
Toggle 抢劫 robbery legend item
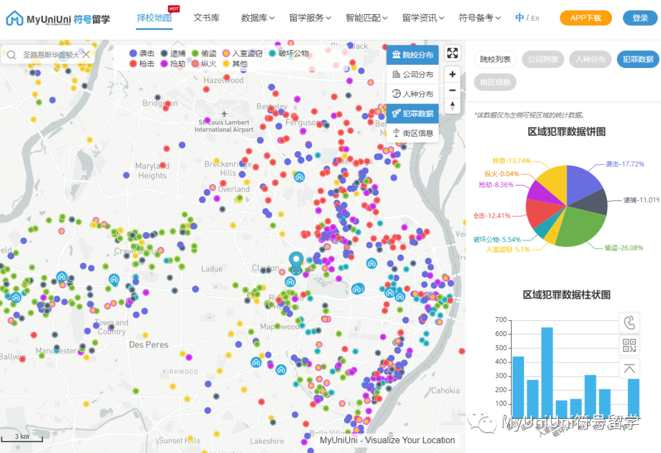point(173,64)
